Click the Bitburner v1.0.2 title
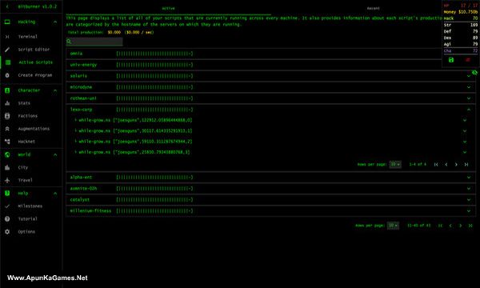This screenshot has height=288, width=480. click(x=38, y=6)
